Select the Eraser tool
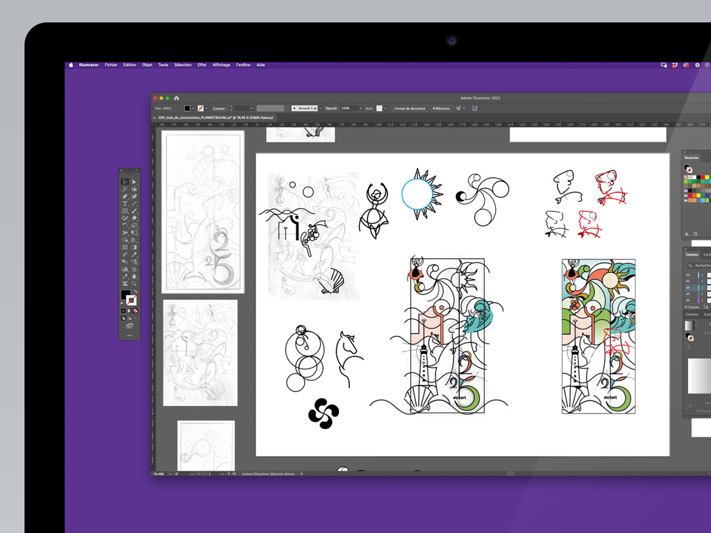 point(134,218)
